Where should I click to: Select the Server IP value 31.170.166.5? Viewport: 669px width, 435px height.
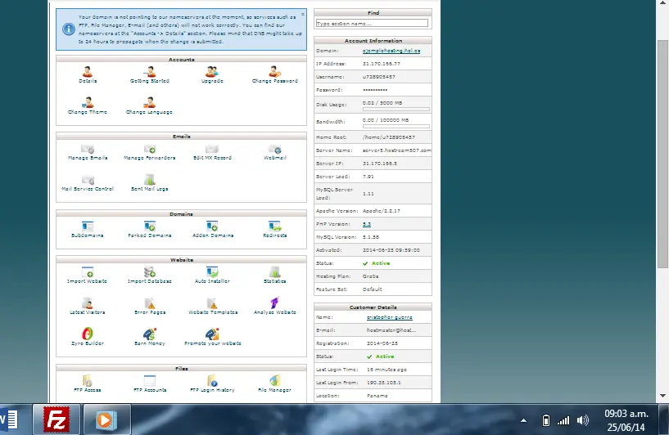tap(380, 164)
